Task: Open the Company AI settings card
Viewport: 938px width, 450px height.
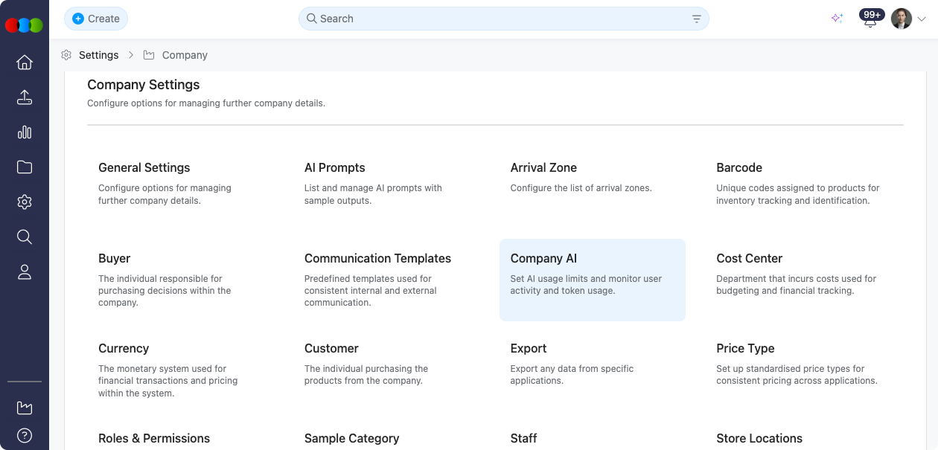Action: point(592,280)
